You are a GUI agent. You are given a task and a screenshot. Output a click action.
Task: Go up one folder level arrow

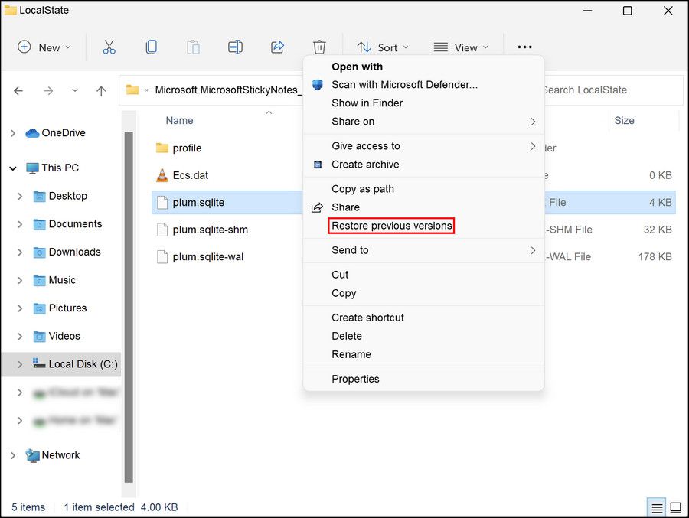coord(101,91)
